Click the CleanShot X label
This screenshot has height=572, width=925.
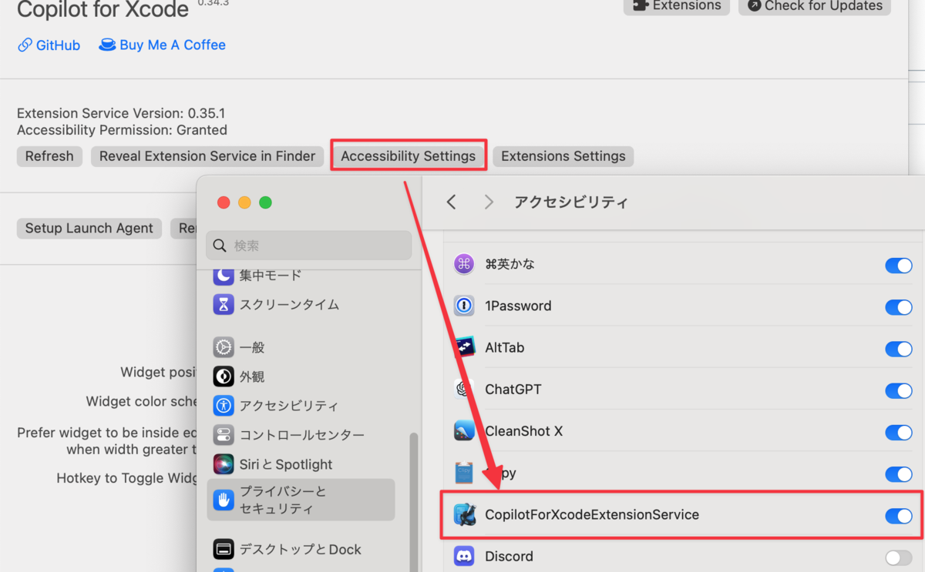(523, 431)
